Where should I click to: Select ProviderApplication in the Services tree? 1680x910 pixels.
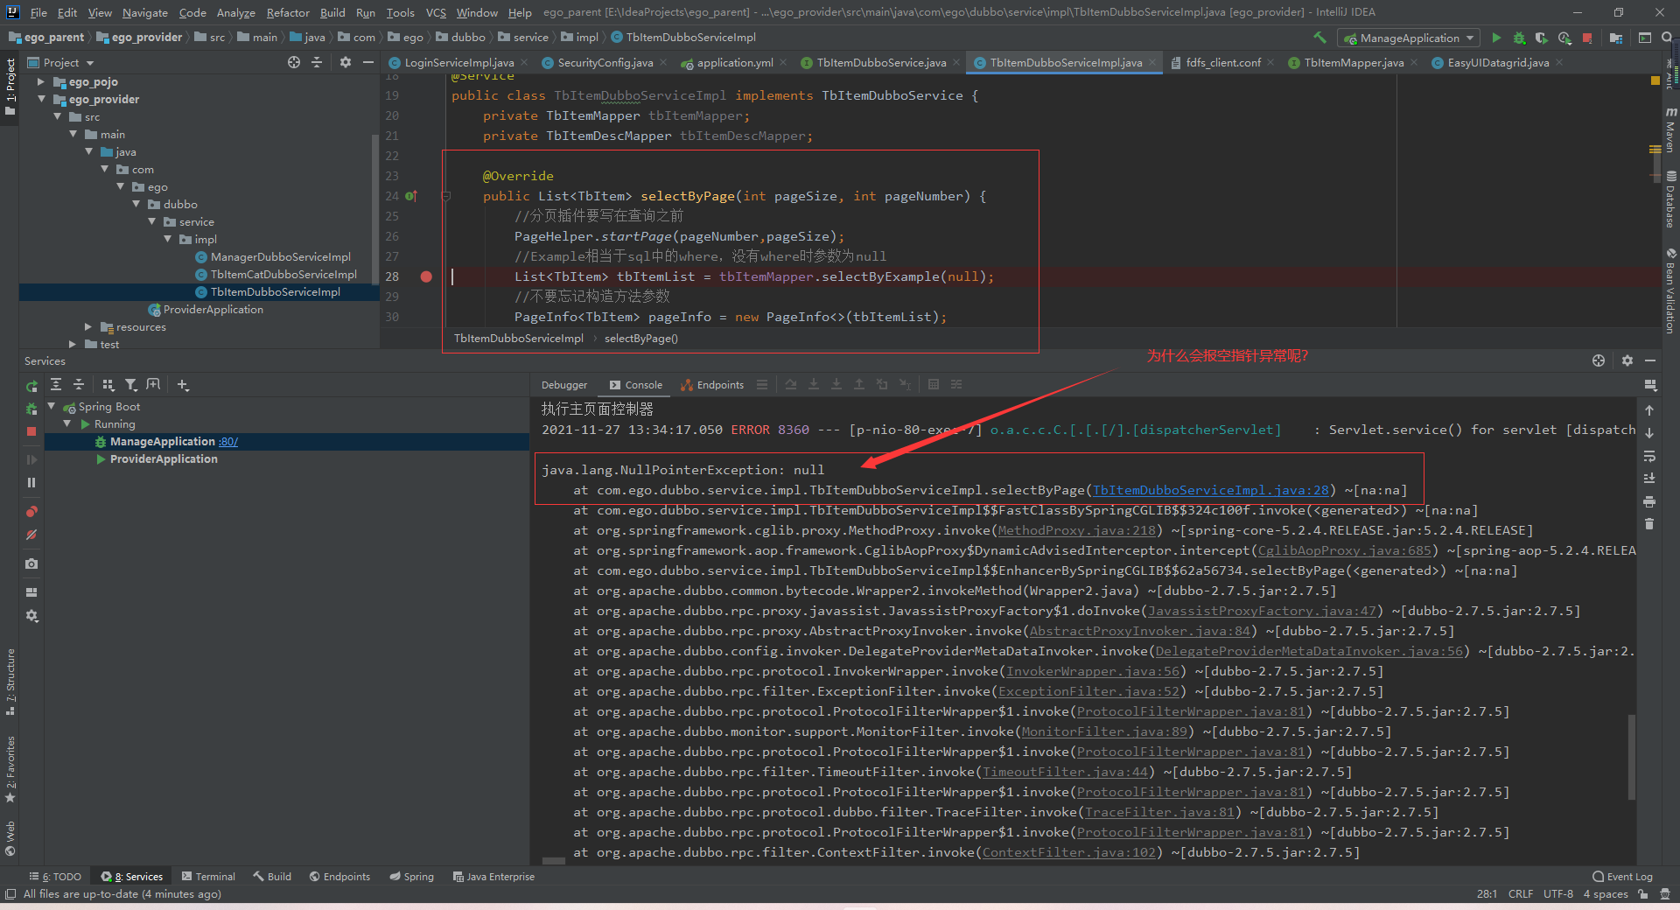coord(164,459)
